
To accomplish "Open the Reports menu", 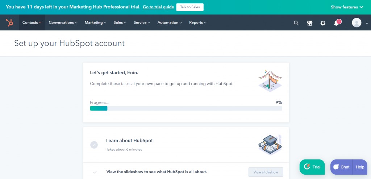I will pyautogui.click(x=198, y=22).
